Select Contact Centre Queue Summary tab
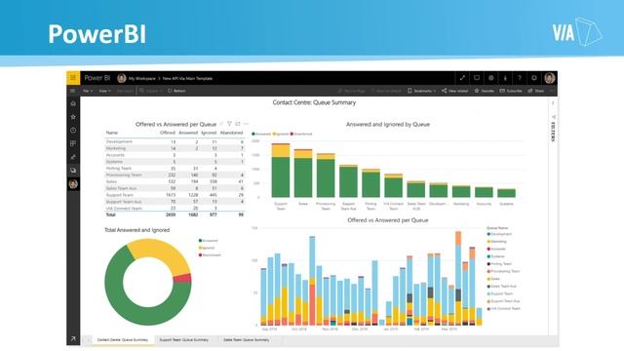 pos(123,340)
